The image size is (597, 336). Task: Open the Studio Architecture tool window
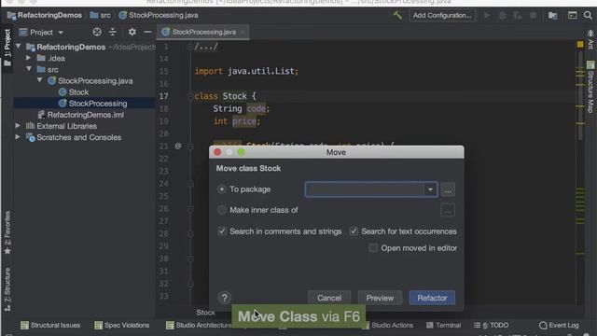click(199, 325)
